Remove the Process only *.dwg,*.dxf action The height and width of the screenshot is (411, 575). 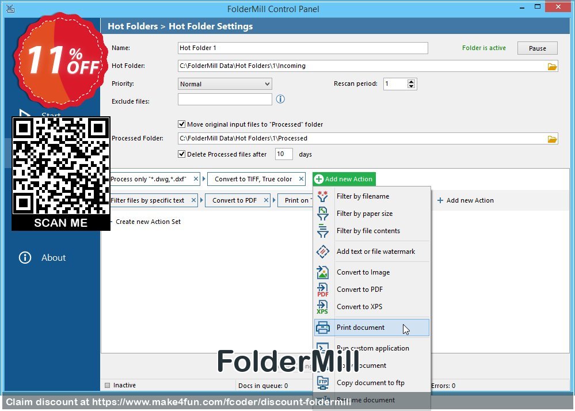coord(196,179)
